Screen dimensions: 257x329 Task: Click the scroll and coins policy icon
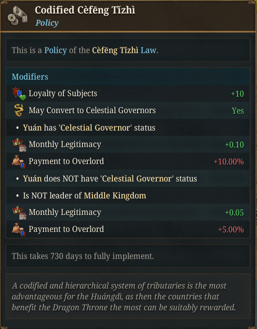point(17,16)
